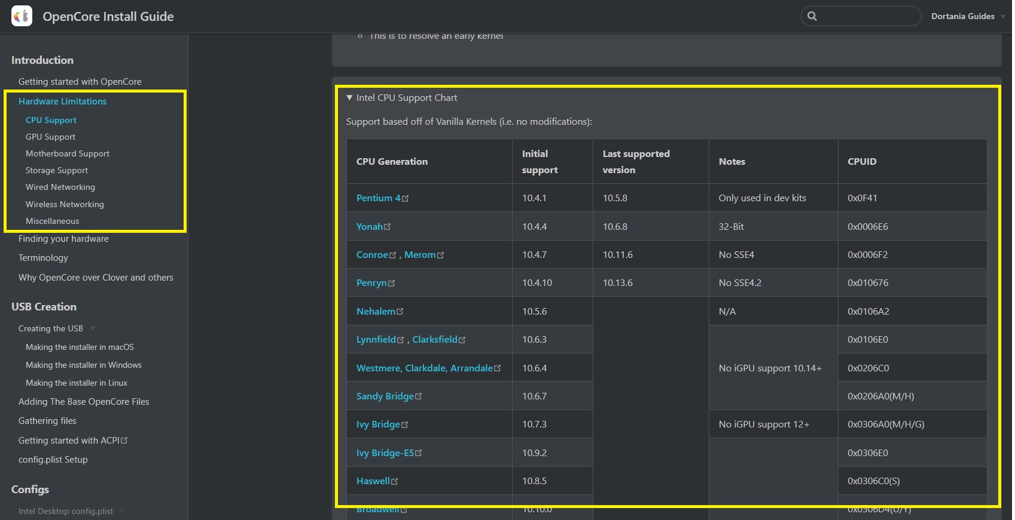Click external link icon beside Getting started with ACPI
Viewport: 1015px width, 520px height.
point(124,441)
